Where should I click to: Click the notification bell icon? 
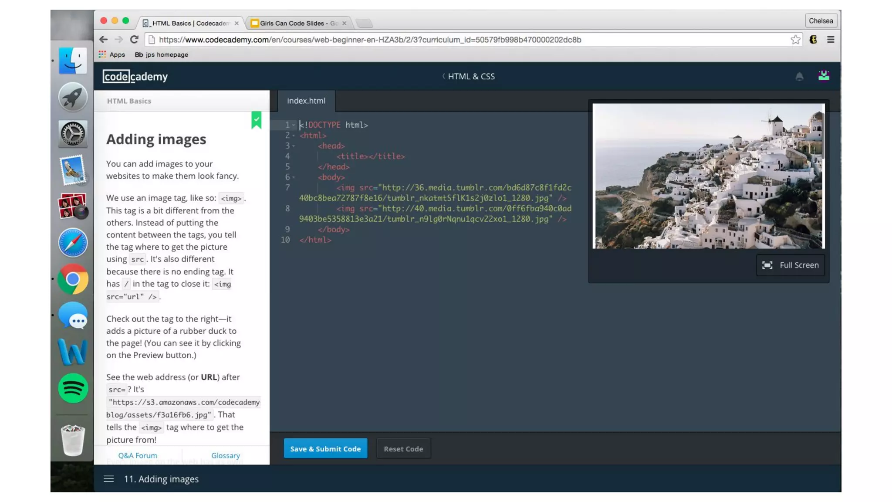(799, 77)
